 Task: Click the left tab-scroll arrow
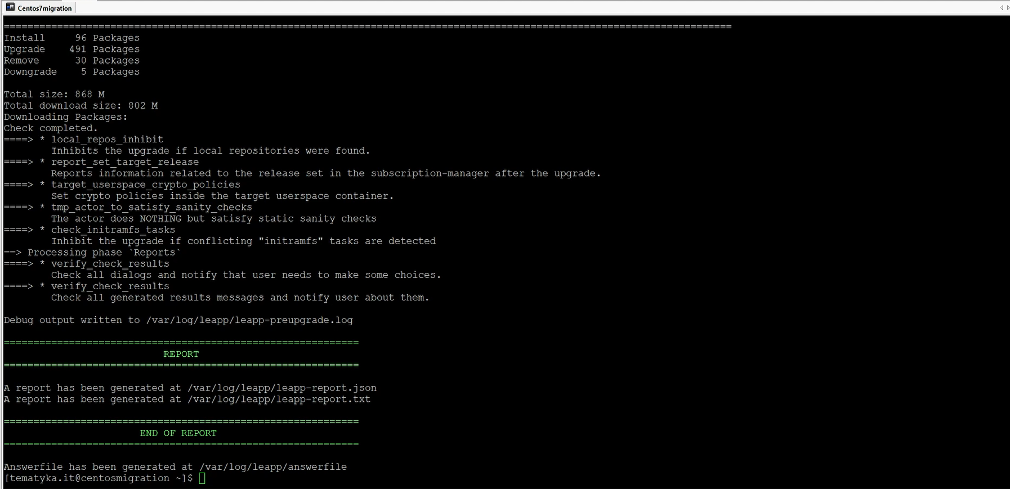point(1001,7)
